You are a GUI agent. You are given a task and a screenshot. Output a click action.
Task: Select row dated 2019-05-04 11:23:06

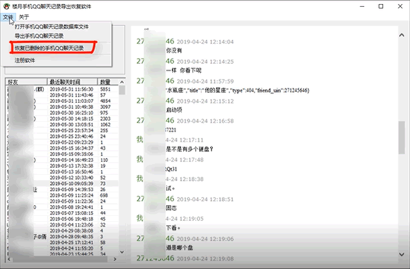(62, 225)
